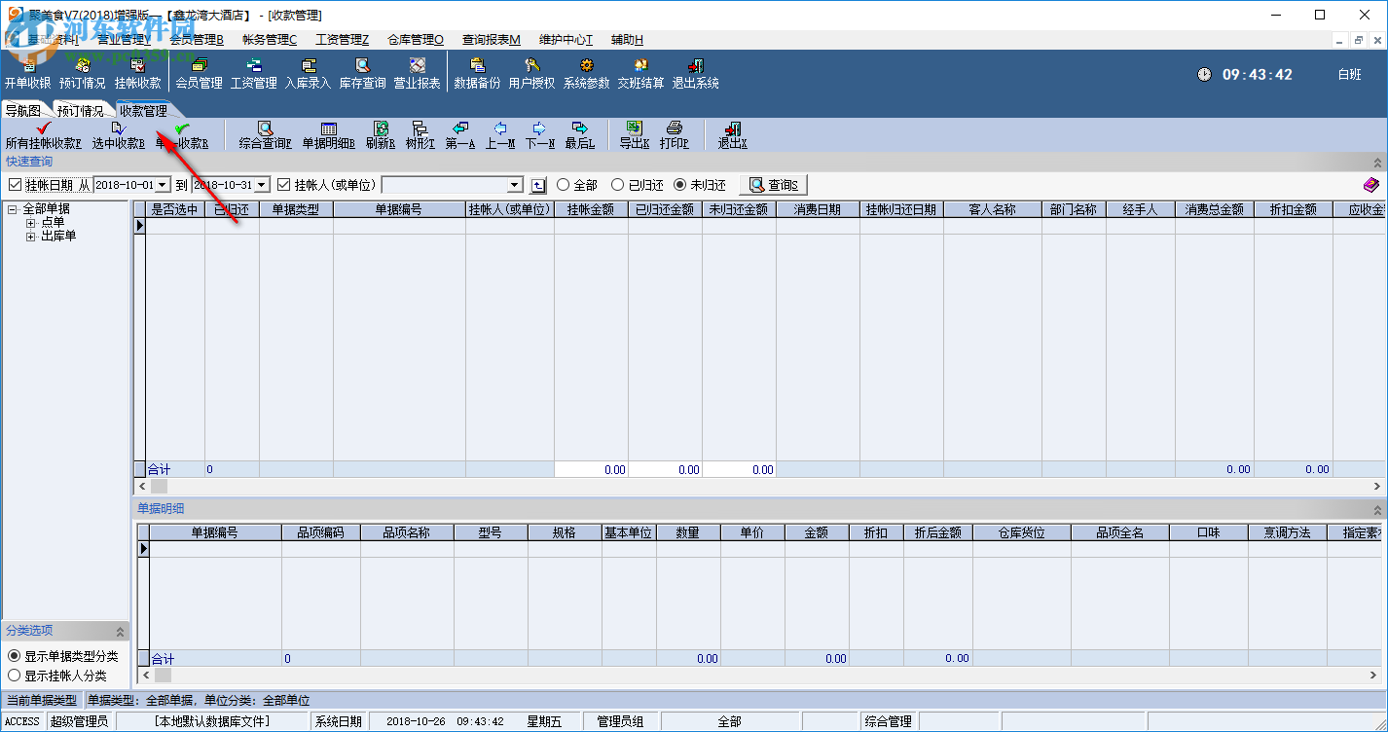Screen dimensions: 1388x732
Task: Click the 刷新 refresh icon
Action: click(381, 135)
